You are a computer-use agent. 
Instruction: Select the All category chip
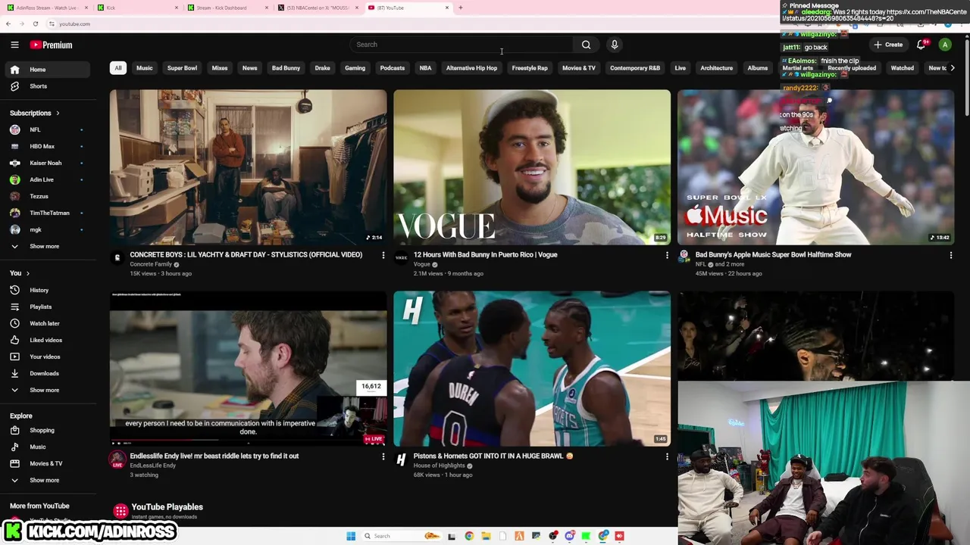(x=118, y=68)
